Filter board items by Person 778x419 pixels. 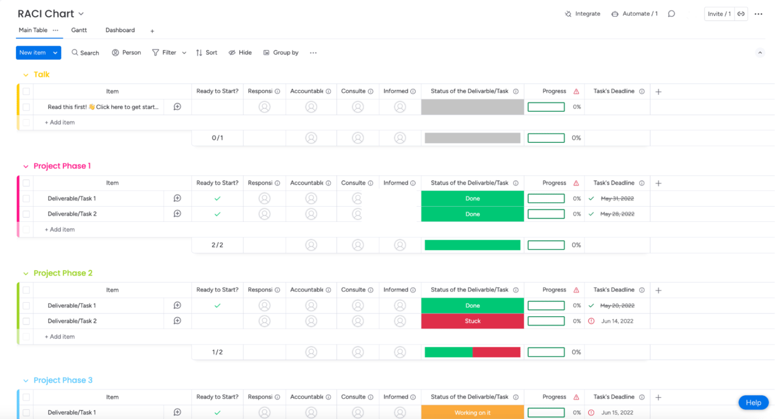[x=126, y=52]
